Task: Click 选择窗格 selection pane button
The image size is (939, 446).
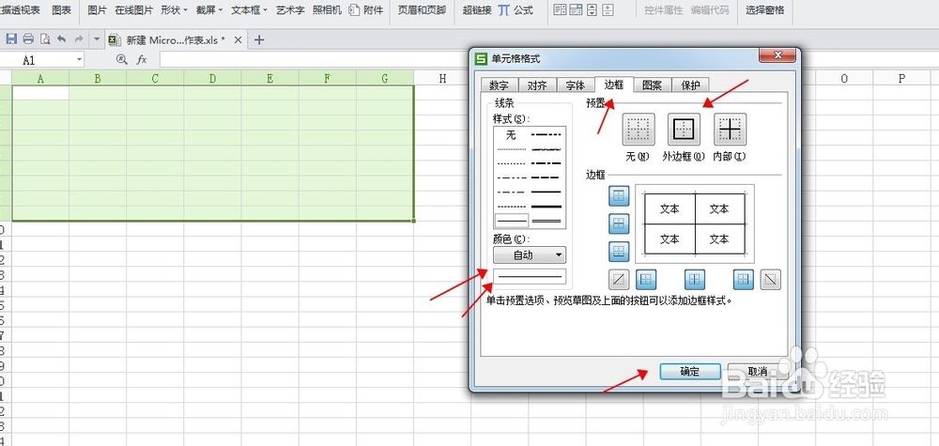Action: click(764, 10)
